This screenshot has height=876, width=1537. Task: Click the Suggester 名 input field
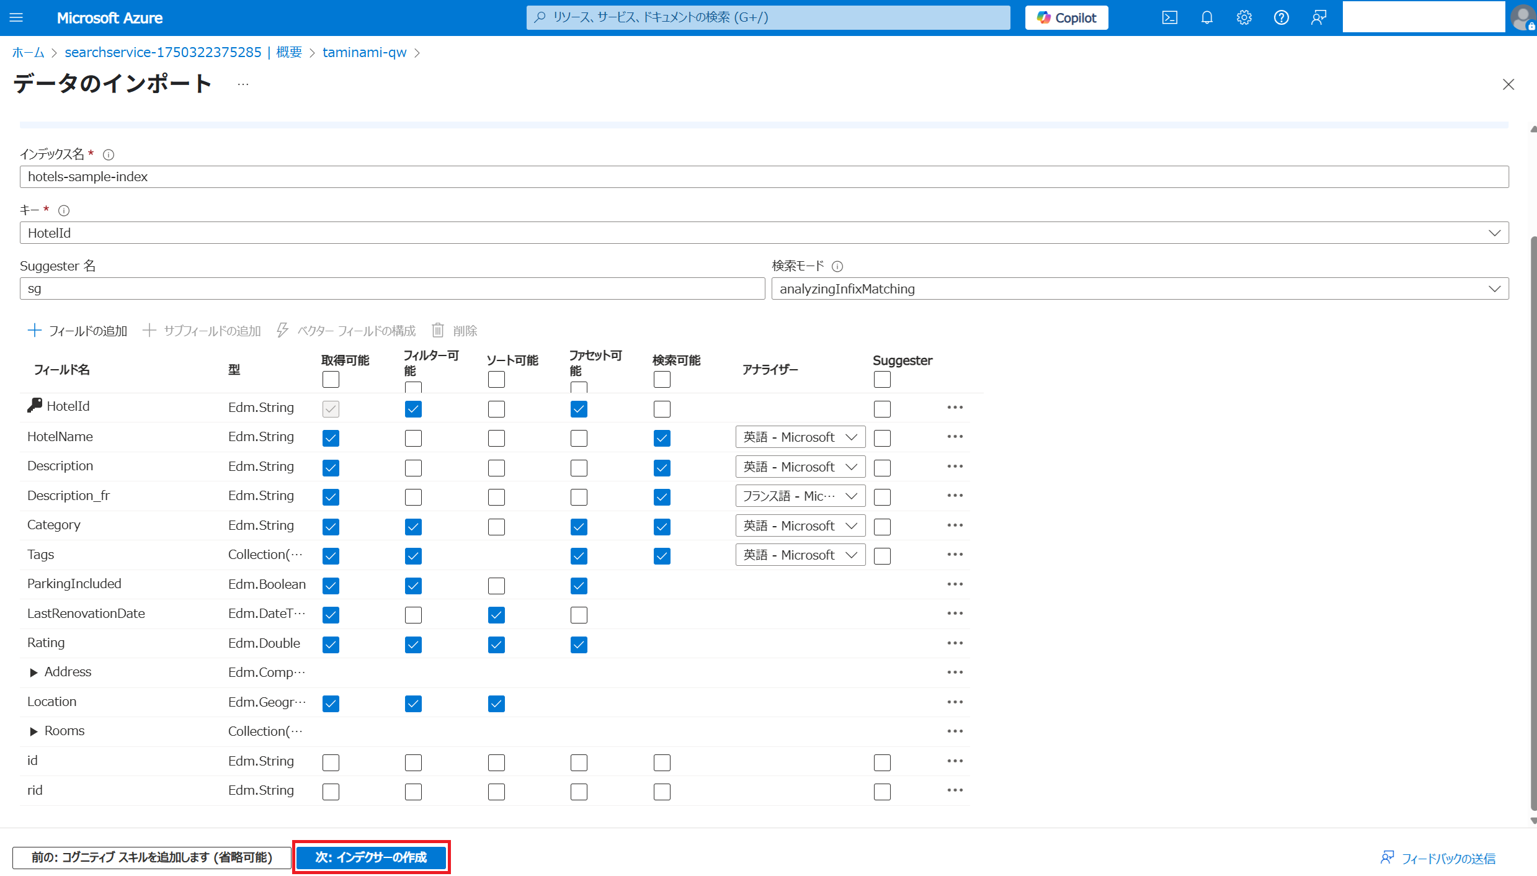[392, 289]
